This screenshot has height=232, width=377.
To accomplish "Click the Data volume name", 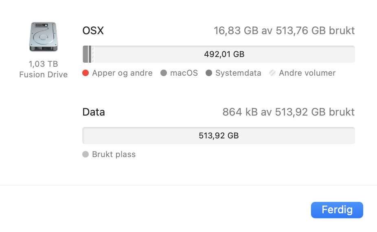I will pyautogui.click(x=94, y=112).
